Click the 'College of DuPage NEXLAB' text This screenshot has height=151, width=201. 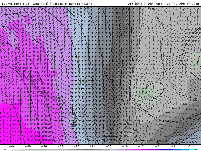point(72,4)
